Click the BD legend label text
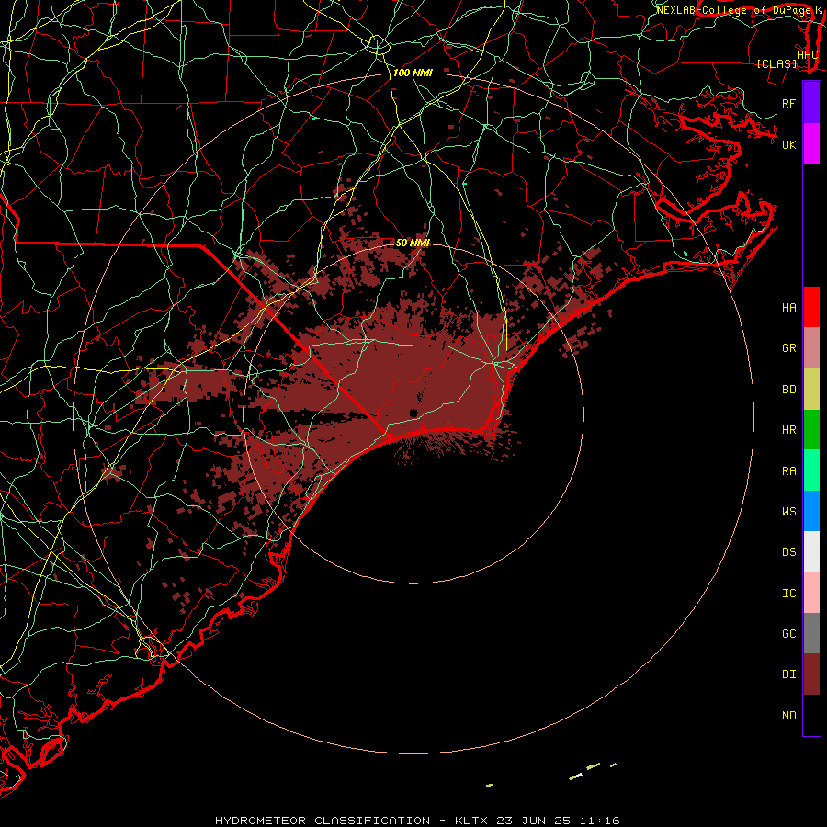Image resolution: width=827 pixels, height=827 pixels. (x=788, y=390)
